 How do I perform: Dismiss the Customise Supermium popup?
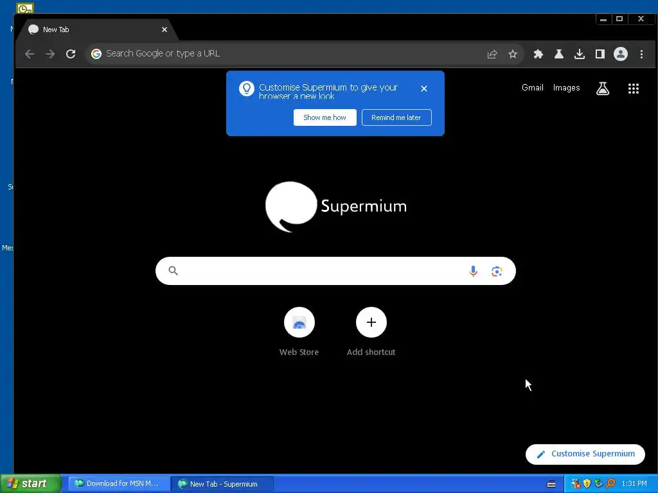pyautogui.click(x=424, y=89)
